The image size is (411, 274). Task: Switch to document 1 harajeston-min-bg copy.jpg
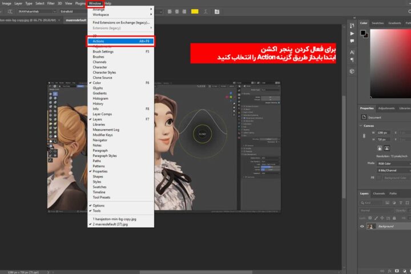point(121,219)
